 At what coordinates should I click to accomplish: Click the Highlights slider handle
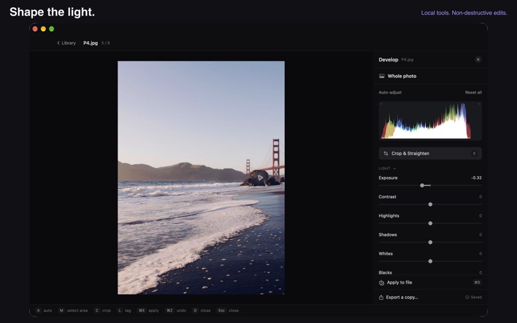pyautogui.click(x=430, y=224)
